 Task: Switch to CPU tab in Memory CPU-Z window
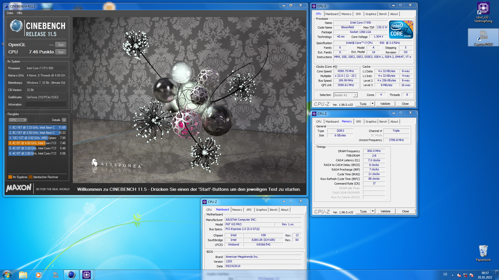(x=319, y=122)
